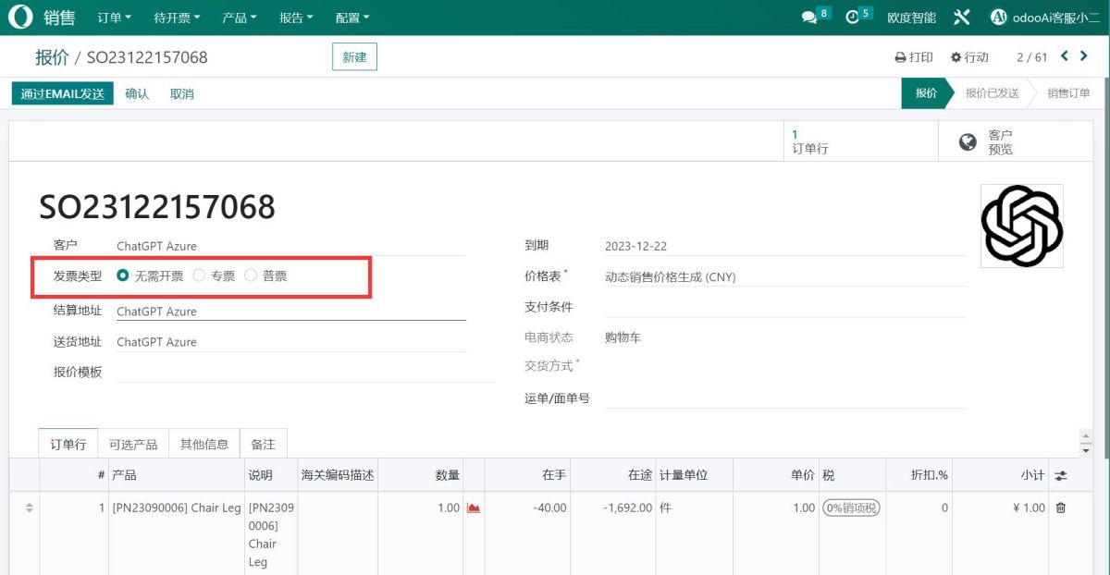Select the 专票 invoice type
This screenshot has height=575, width=1110.
click(199, 275)
